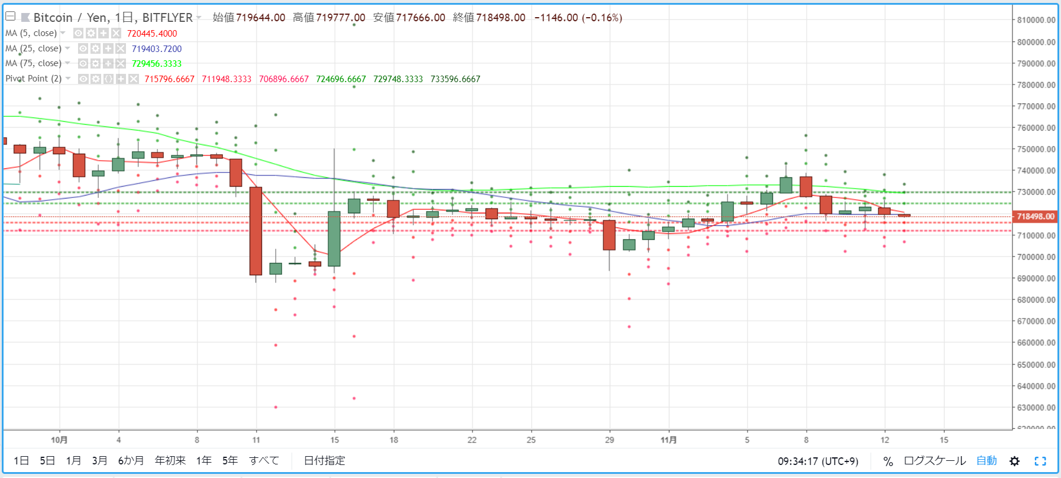Open settings gear for MA (5, close)
Screen dimensions: 1061x478
tap(90, 34)
